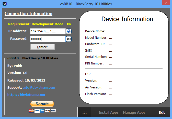
Task: Click the Connection Infomation heading
Action: 28,14
